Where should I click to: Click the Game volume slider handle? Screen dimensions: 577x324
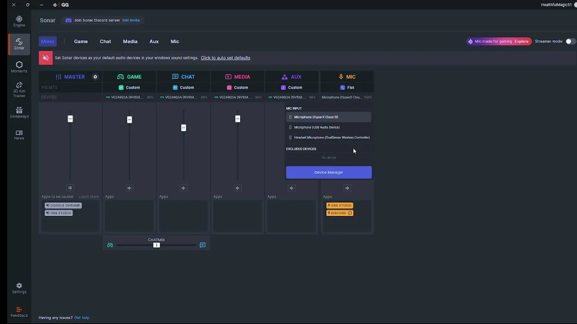129,120
